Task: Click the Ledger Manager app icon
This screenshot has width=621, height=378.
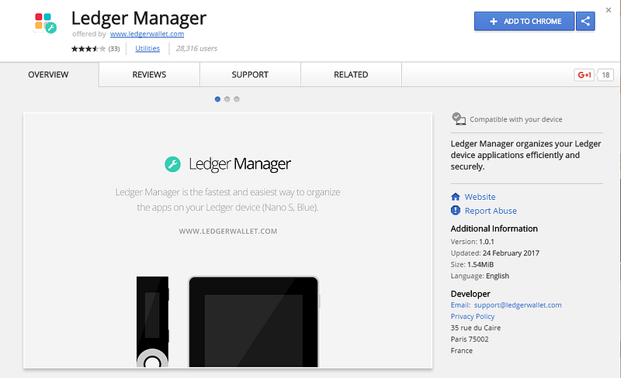Action: tap(46, 23)
